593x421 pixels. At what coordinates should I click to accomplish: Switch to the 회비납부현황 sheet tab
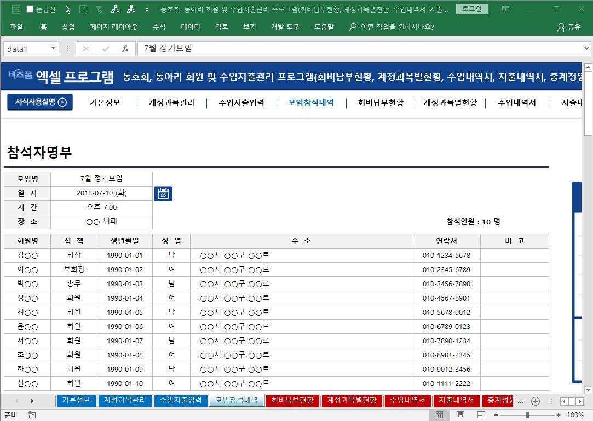pyautogui.click(x=292, y=401)
